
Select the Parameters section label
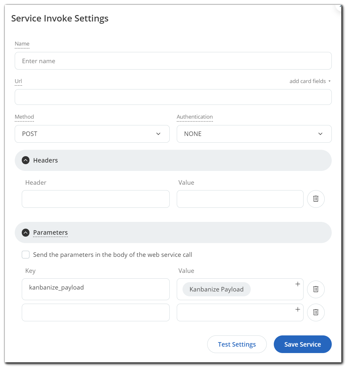coord(50,232)
